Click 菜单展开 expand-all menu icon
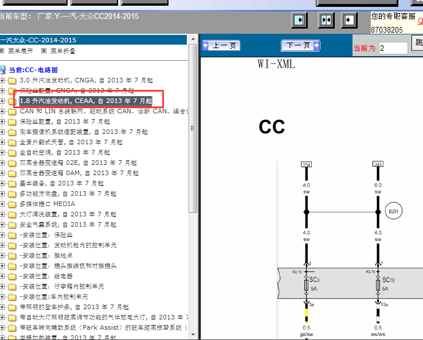 point(2,51)
